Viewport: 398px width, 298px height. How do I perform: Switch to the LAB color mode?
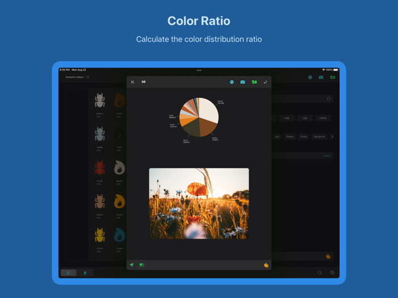[305, 118]
